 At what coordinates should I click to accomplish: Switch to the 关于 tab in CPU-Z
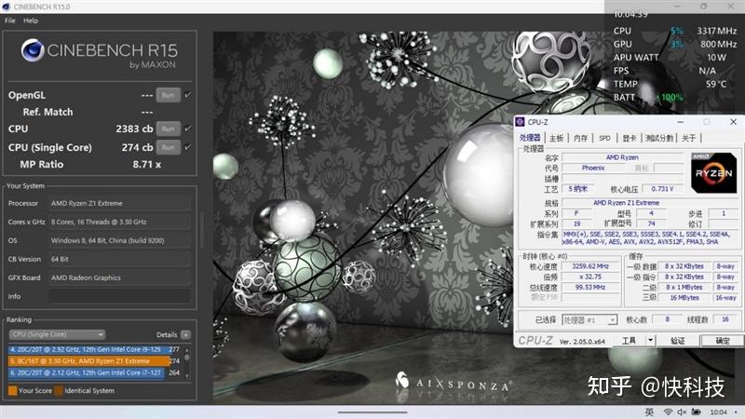pyautogui.click(x=688, y=138)
